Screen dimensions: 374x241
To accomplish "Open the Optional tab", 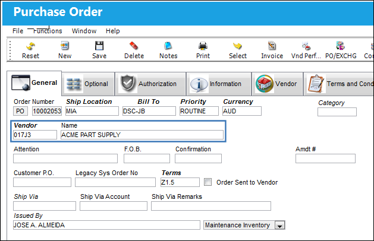I will (x=88, y=84).
